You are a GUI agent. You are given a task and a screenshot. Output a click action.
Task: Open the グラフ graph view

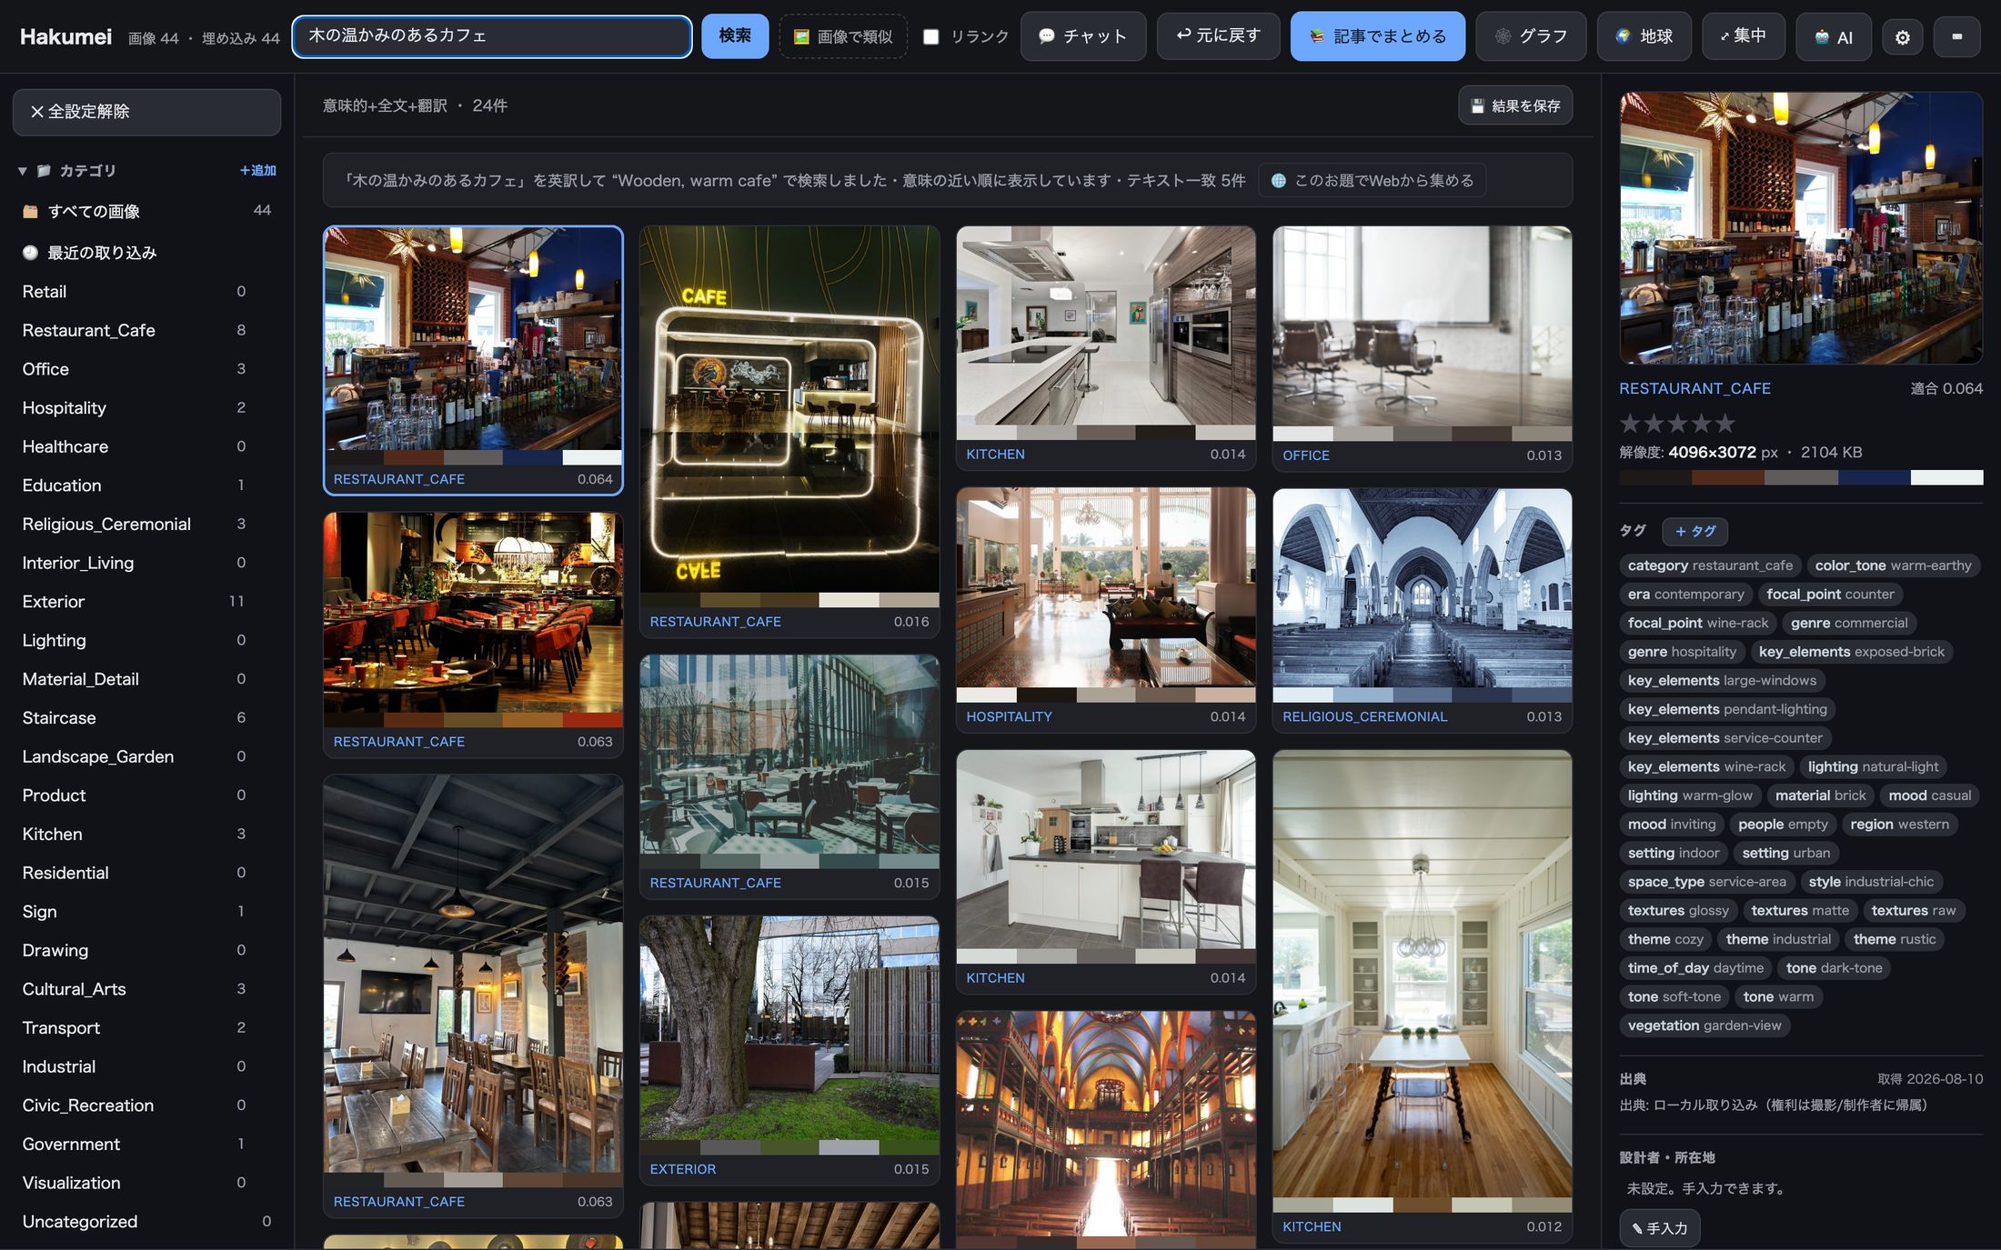click(x=1532, y=36)
